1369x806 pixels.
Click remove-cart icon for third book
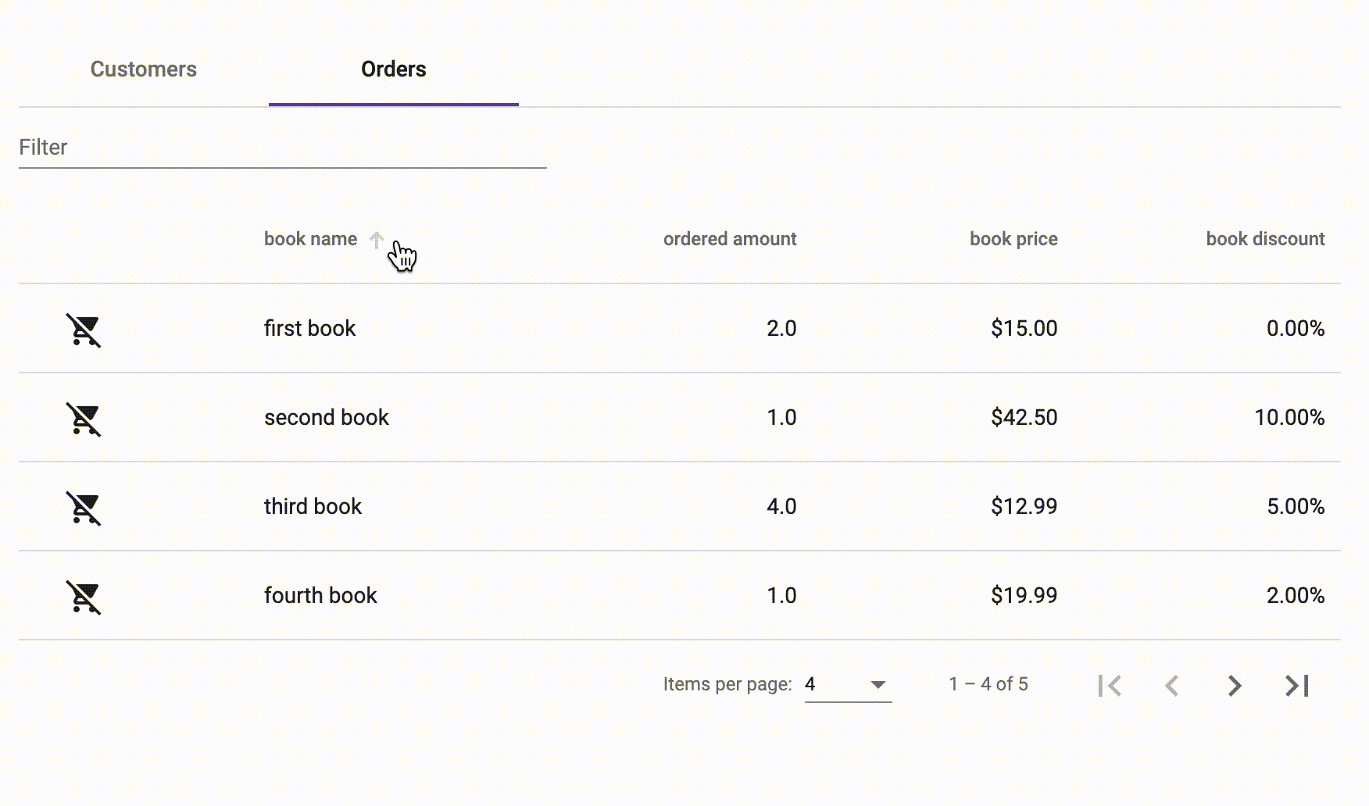84,508
